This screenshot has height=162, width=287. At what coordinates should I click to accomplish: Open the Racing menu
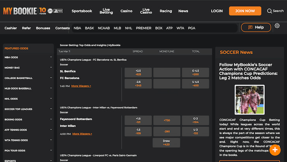click(x=166, y=11)
